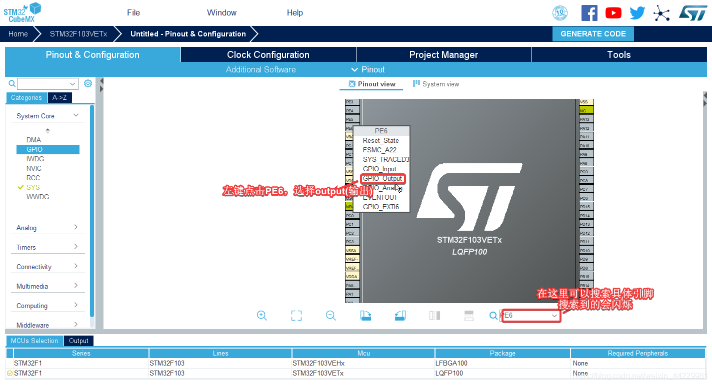Screen dimensions: 712x385
Task: Show the Categories list tab
Action: [x=26, y=98]
